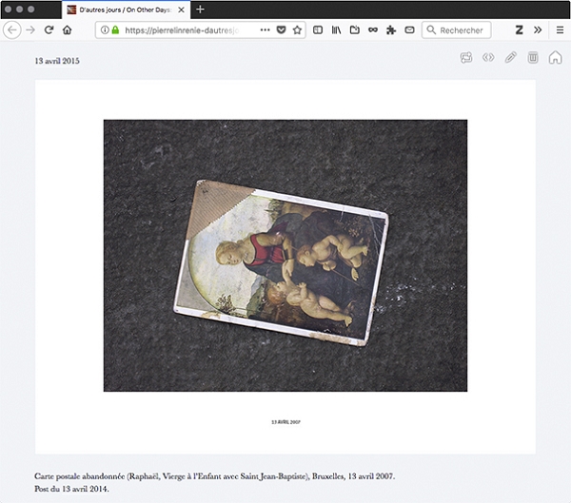Save page to Pocket
The width and height of the screenshot is (571, 503).
[x=281, y=29]
